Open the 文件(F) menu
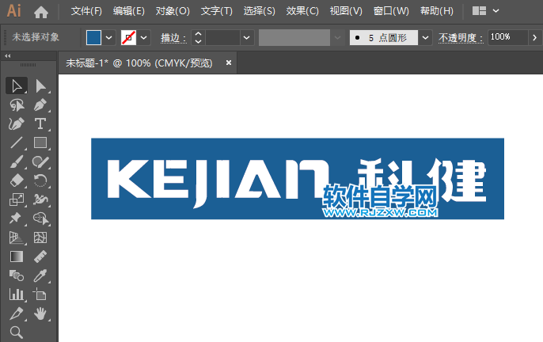 coord(86,11)
